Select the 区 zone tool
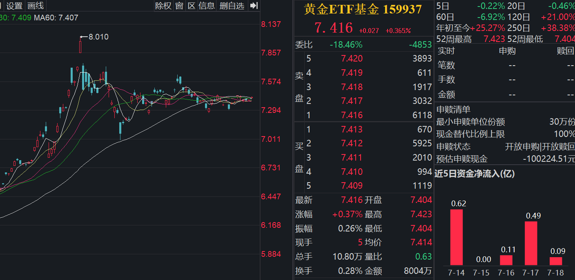The width and height of the screenshot is (575, 280). (192, 6)
